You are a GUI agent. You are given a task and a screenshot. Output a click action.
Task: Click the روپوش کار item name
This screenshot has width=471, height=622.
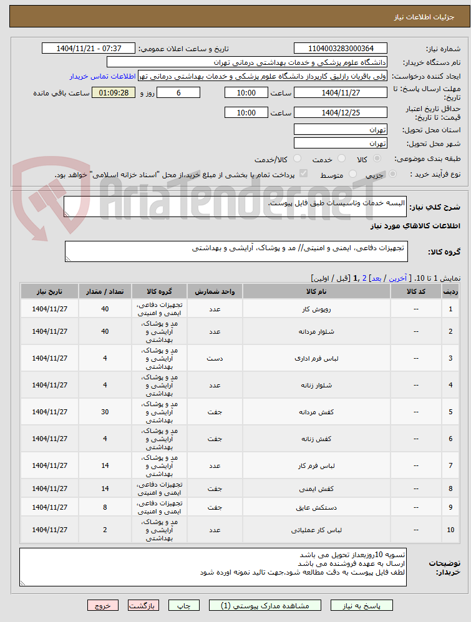[316, 309]
